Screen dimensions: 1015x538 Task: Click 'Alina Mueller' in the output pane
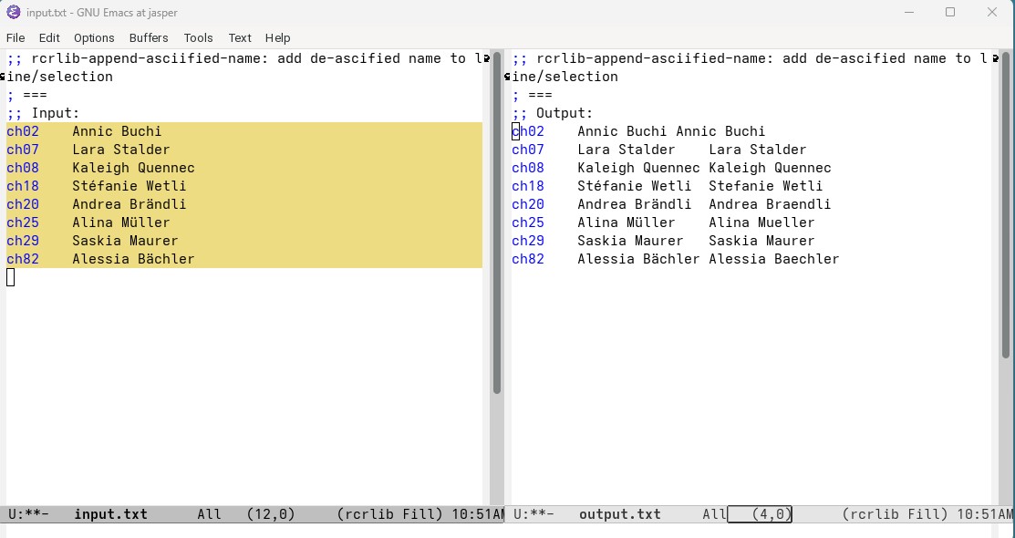coord(761,222)
